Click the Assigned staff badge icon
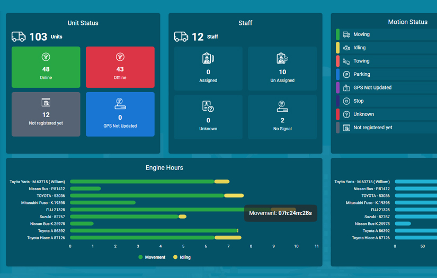Viewport: 437px width, 278px height. click(x=208, y=58)
